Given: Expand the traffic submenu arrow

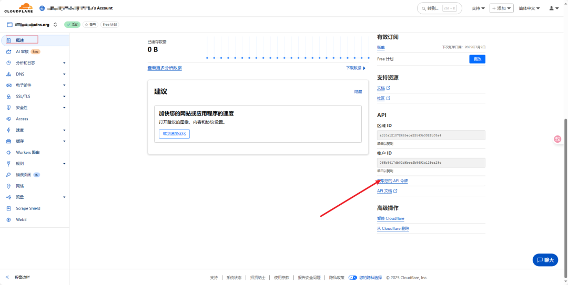Looking at the screenshot, I should coord(64,197).
